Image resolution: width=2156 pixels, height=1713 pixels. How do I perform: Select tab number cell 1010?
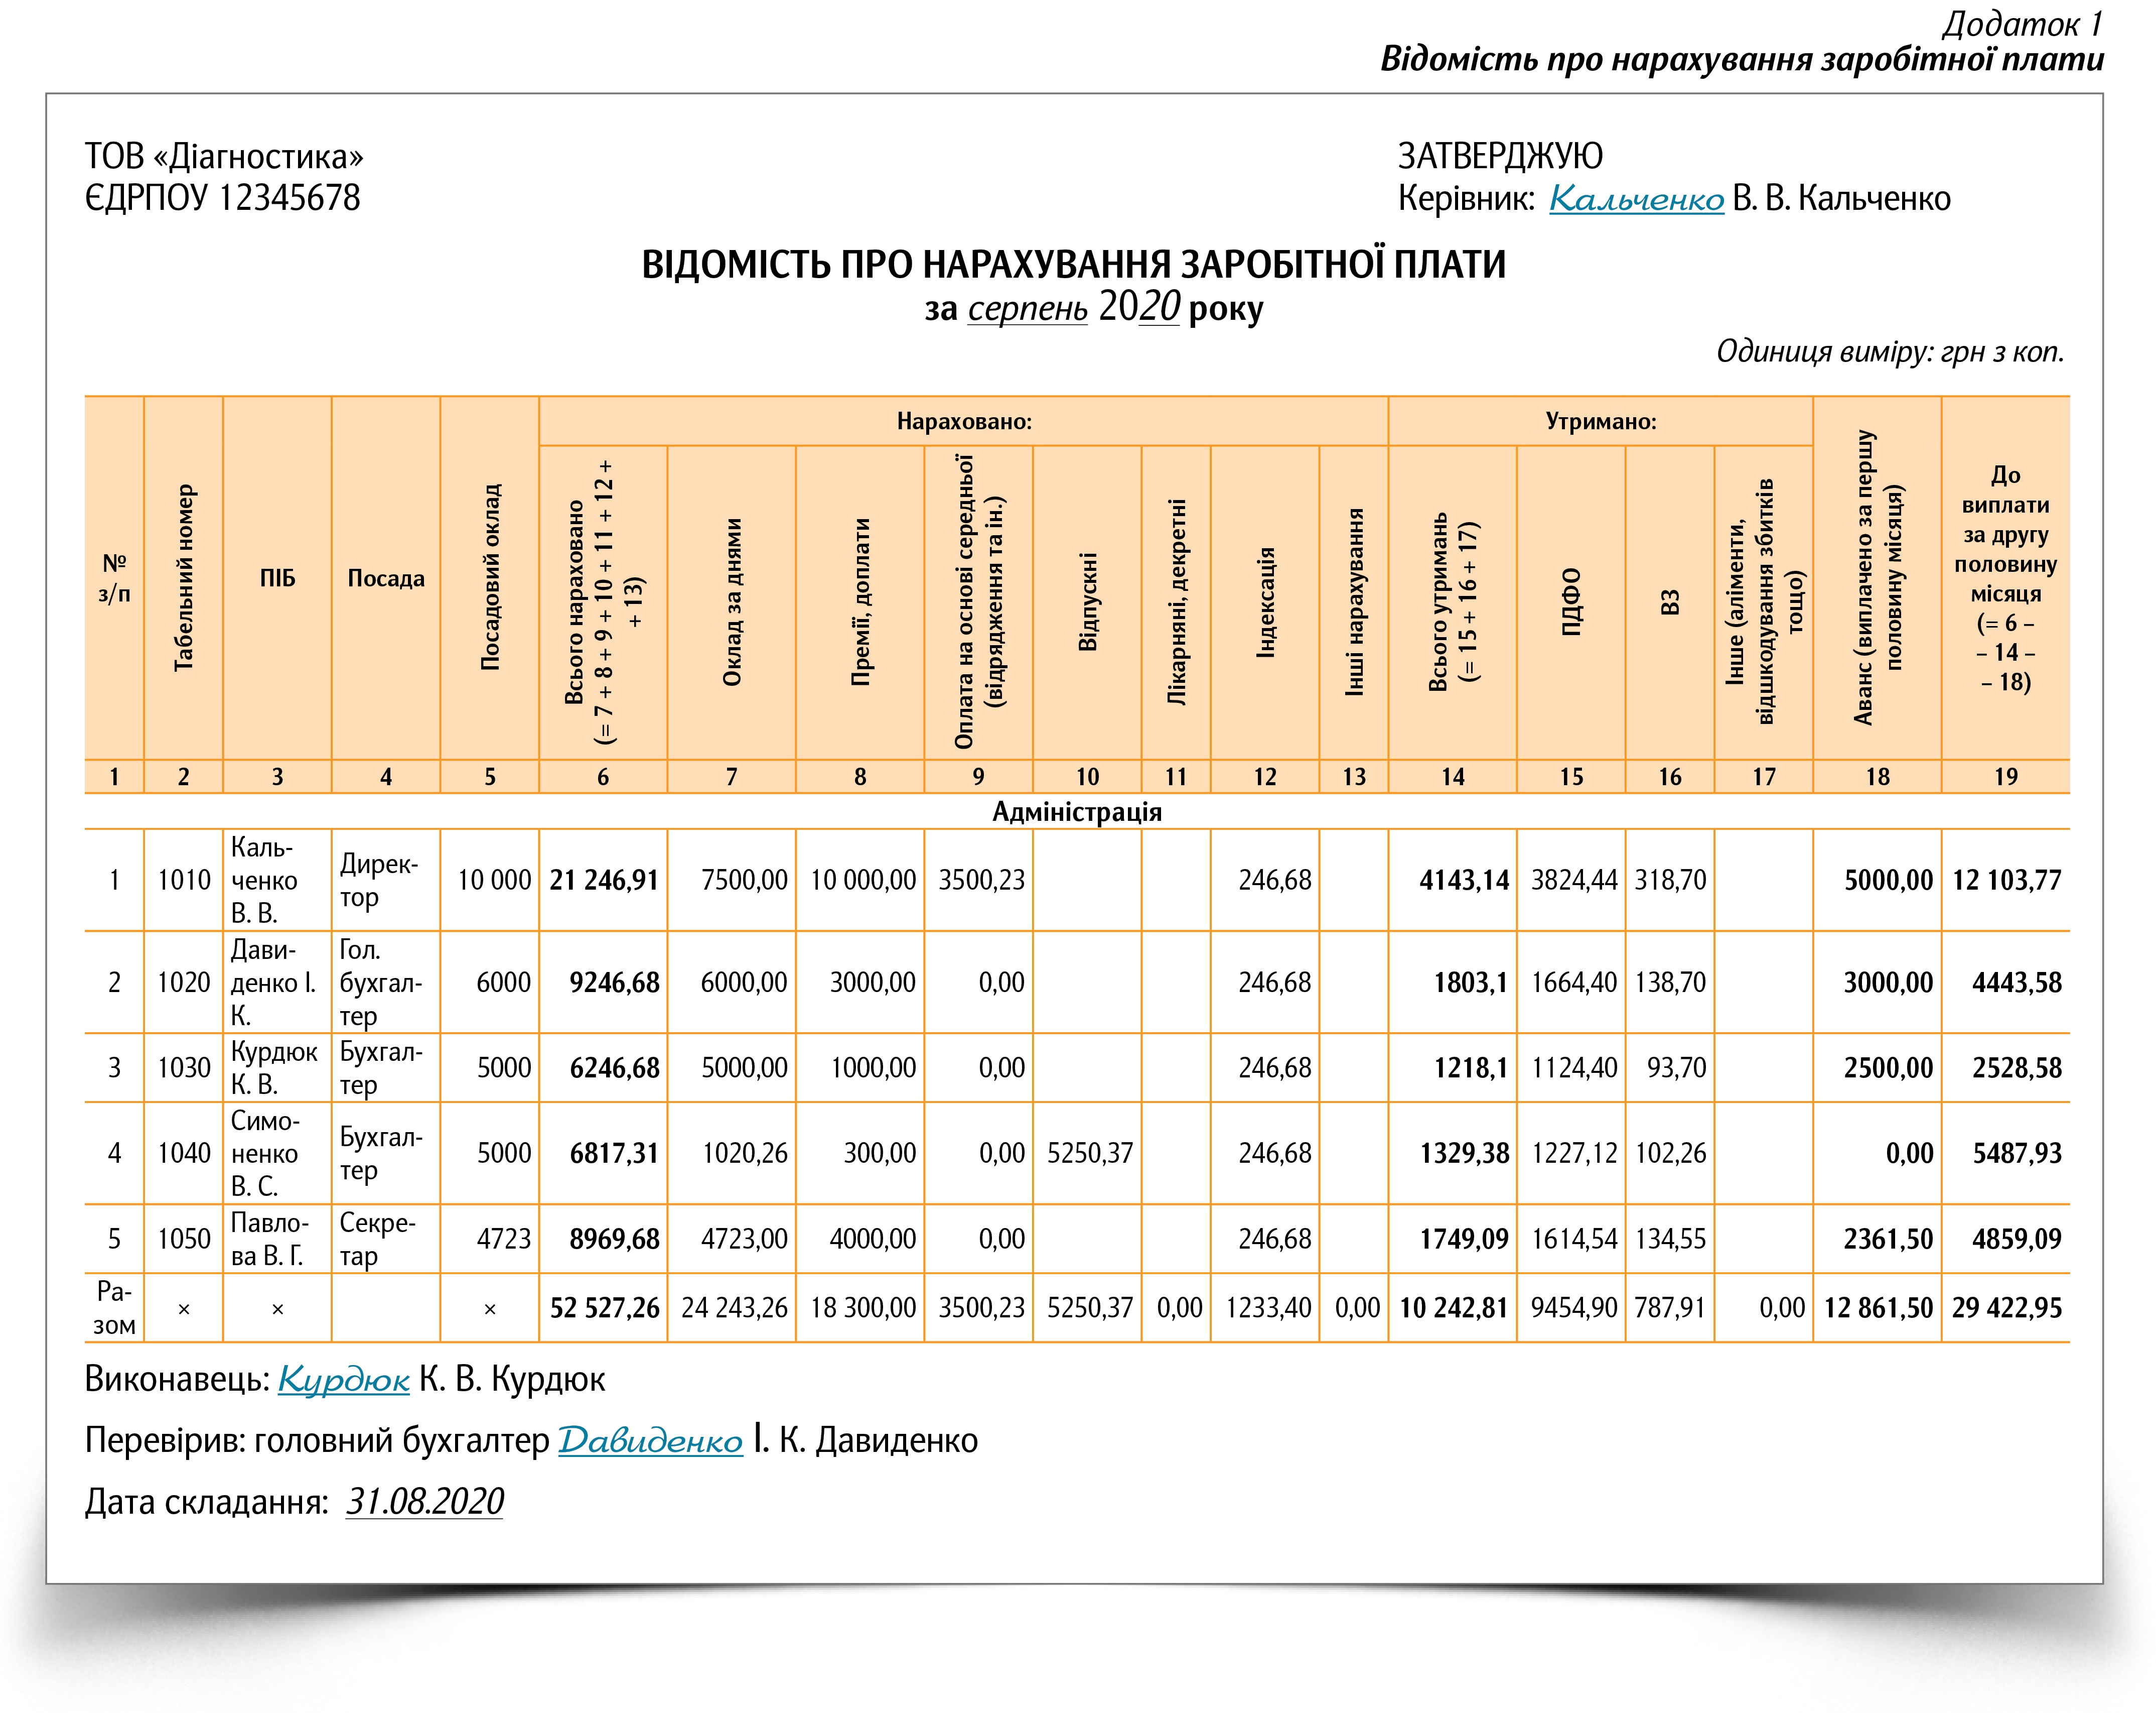[184, 881]
